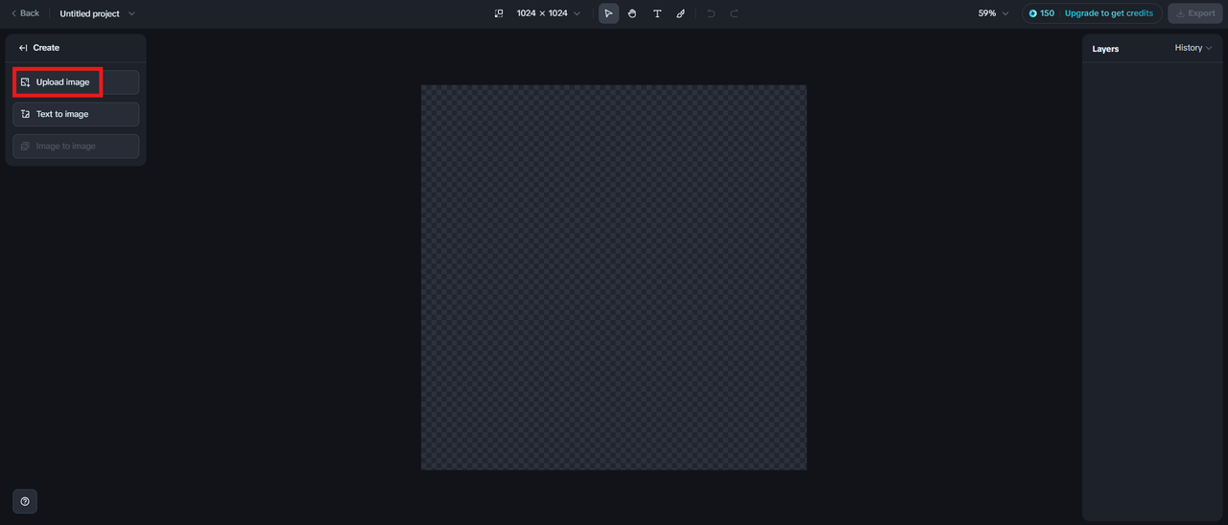This screenshot has height=525, width=1228.
Task: Click the credits coin icon
Action: coord(1033,13)
